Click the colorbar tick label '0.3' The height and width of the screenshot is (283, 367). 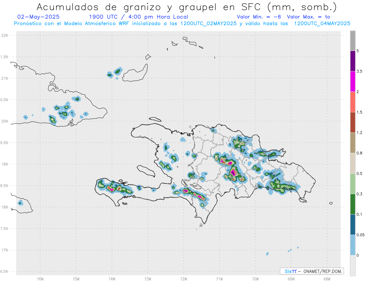[x=360, y=194]
